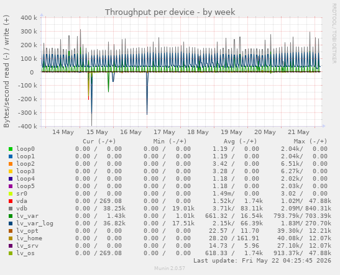Click the 'lv_var_log' legend label
Viewport: 340px width, 275px height.
pyautogui.click(x=35, y=223)
